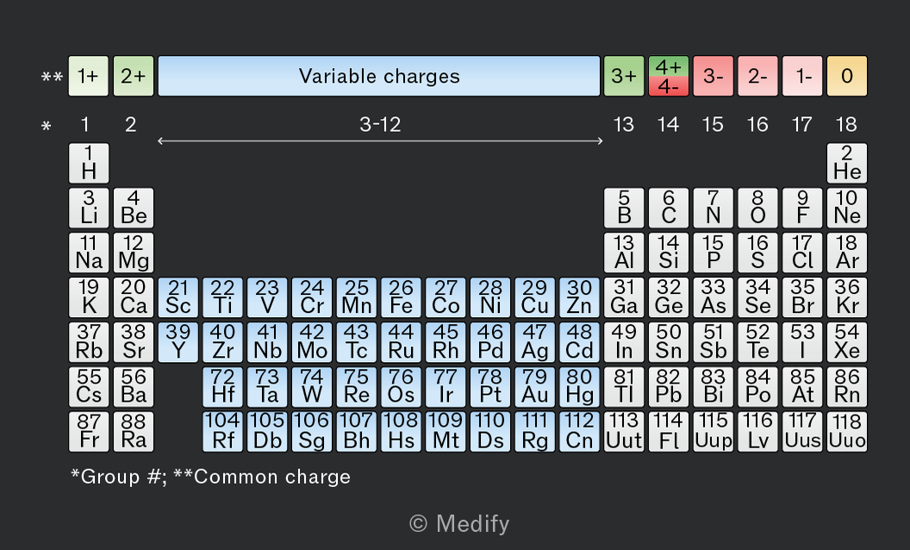
Task: Select the Oxygen element tile
Action: pyautogui.click(x=757, y=208)
